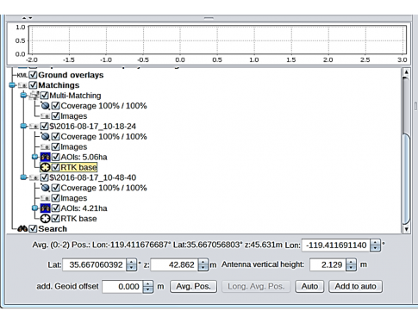Toggle the Search layer checkbox
This screenshot has width=418, height=323.
[x=33, y=229]
